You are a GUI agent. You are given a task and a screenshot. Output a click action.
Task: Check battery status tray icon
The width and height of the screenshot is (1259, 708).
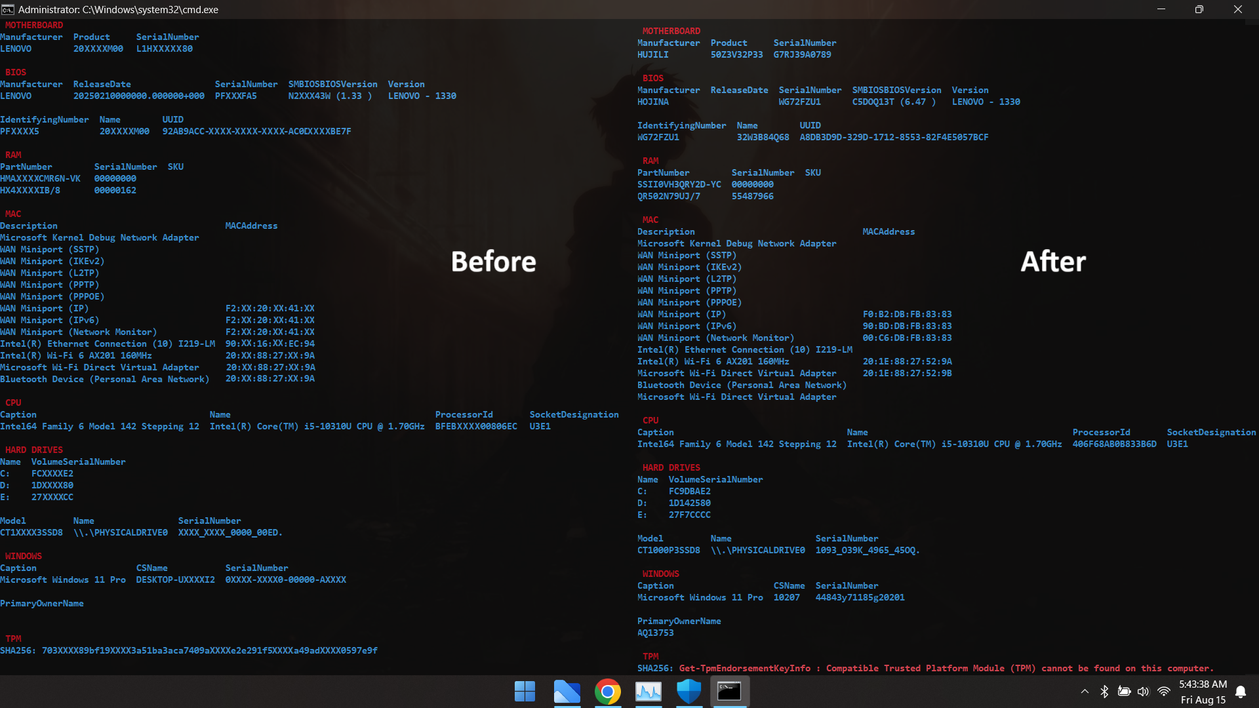[1124, 691]
